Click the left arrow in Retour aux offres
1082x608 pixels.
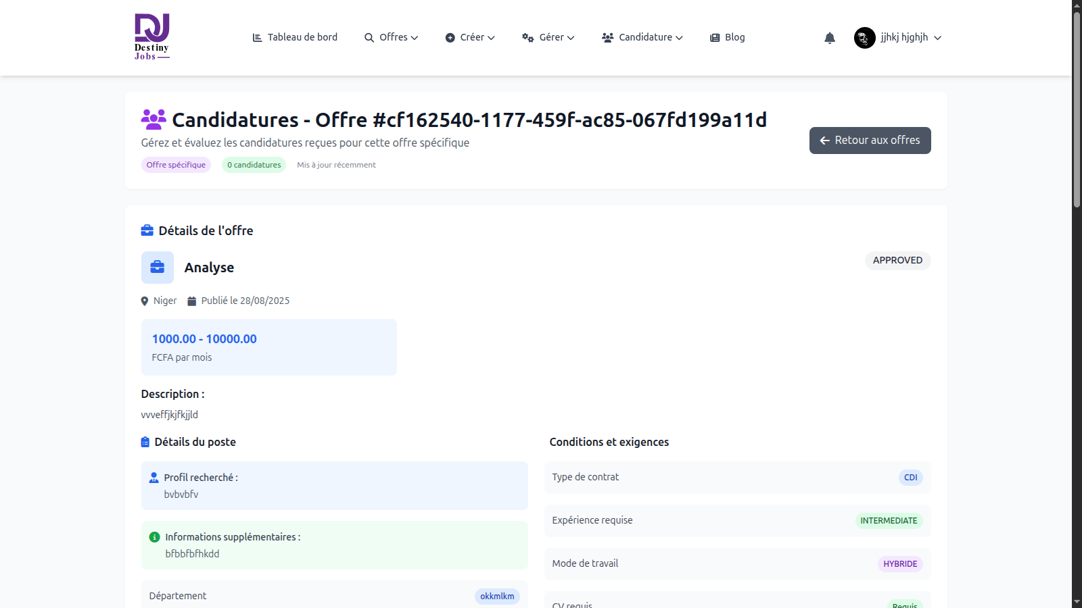point(825,141)
